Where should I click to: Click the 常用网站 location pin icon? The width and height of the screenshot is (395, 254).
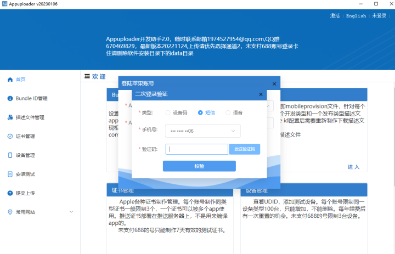click(x=10, y=212)
